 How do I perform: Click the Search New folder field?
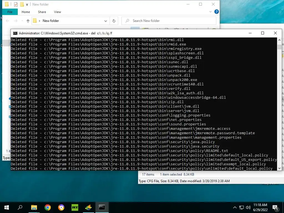point(169,21)
